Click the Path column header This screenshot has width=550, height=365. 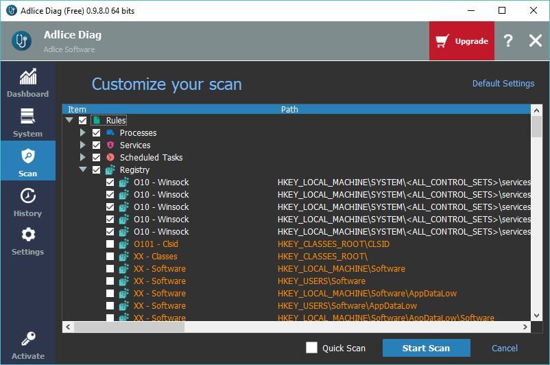point(289,109)
